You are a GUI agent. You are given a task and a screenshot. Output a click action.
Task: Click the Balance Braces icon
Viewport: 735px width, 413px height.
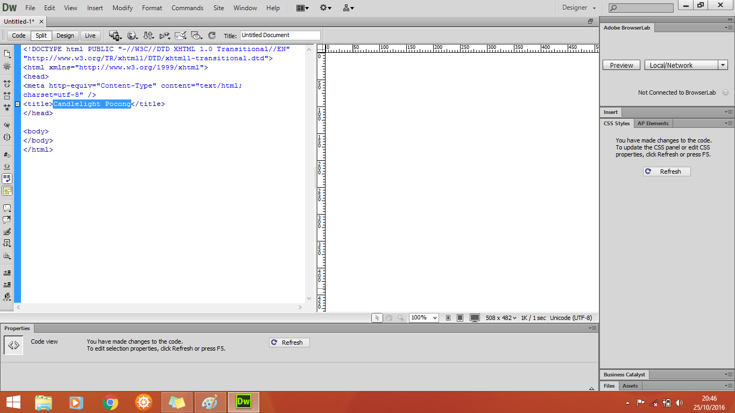(7, 137)
